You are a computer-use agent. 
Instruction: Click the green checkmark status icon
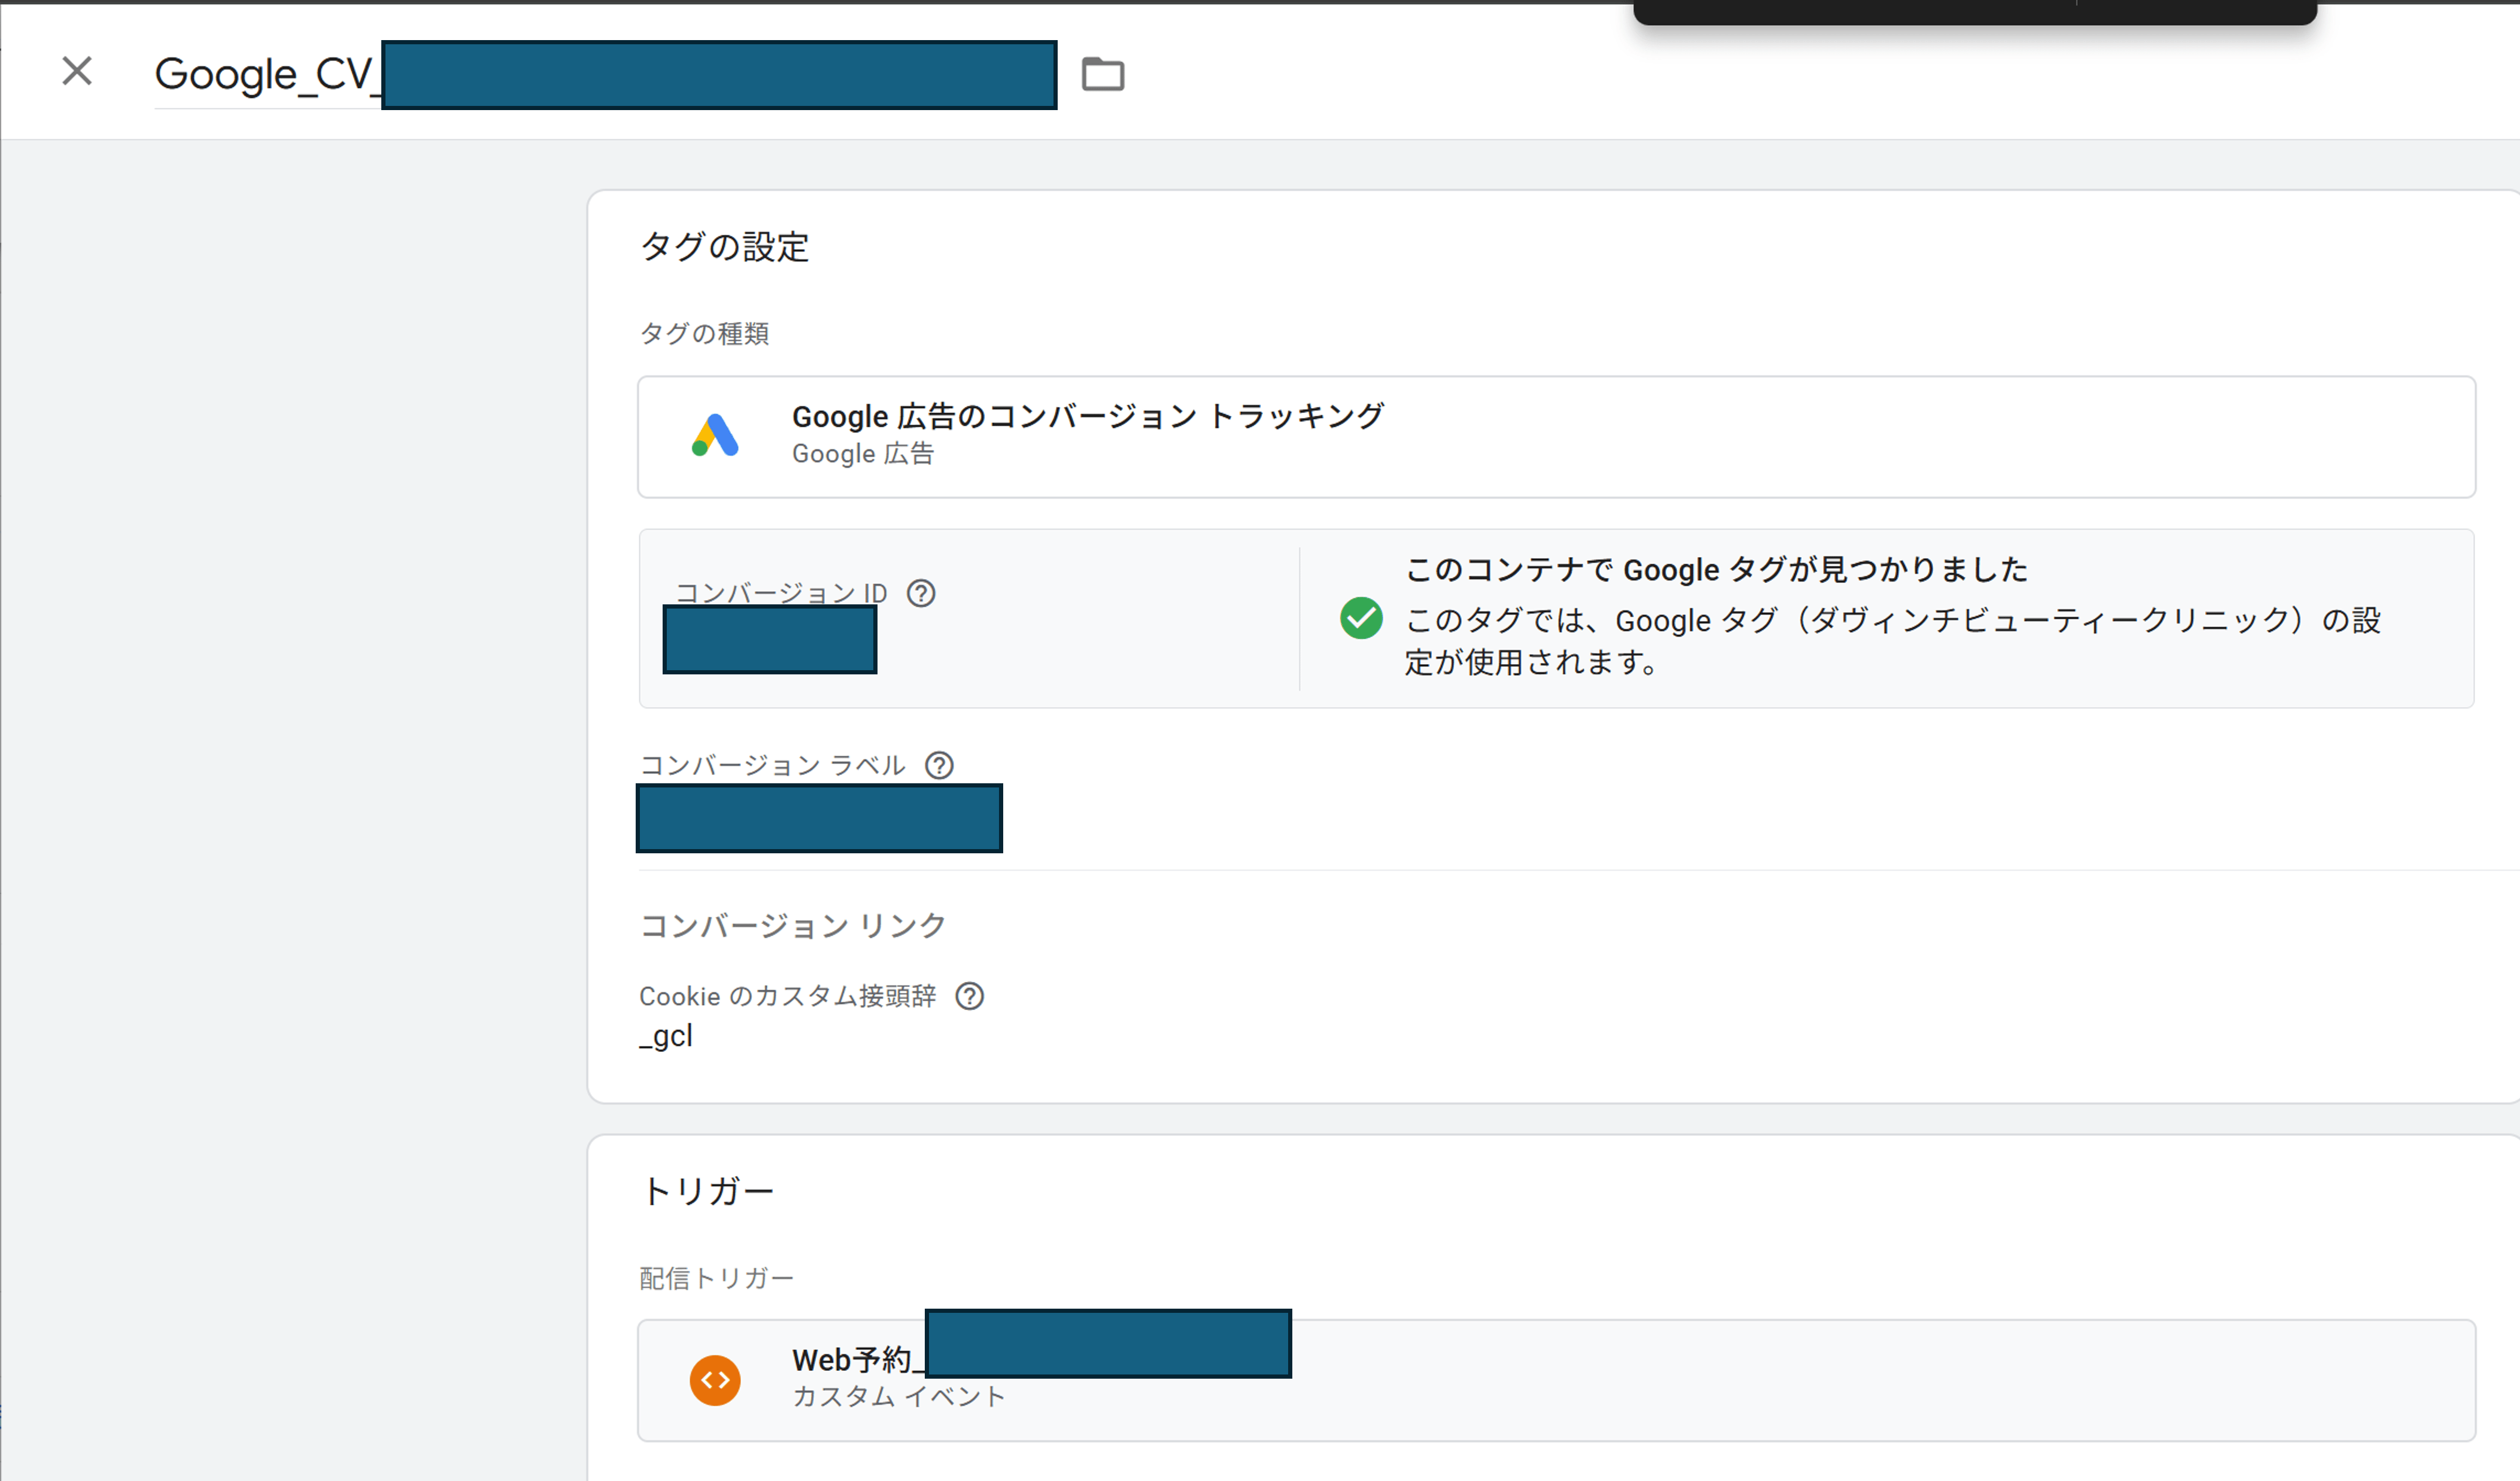coord(1361,618)
